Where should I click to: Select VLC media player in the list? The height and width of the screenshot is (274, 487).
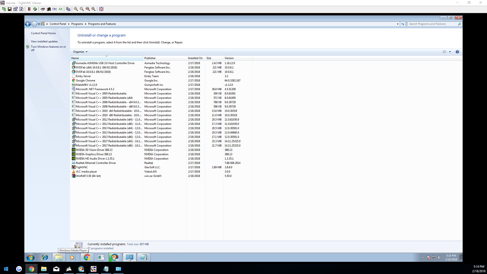pyautogui.click(x=86, y=172)
